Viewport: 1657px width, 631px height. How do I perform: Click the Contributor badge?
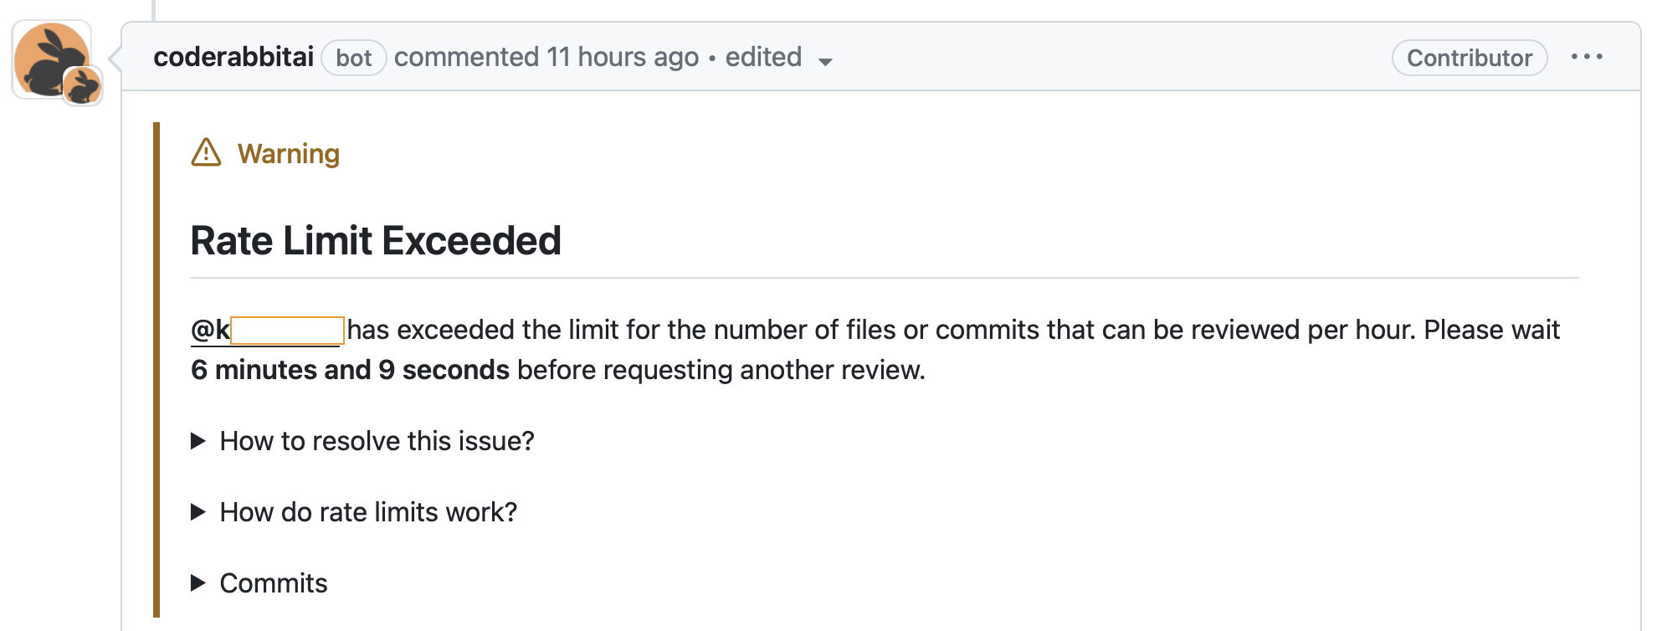pos(1470,58)
